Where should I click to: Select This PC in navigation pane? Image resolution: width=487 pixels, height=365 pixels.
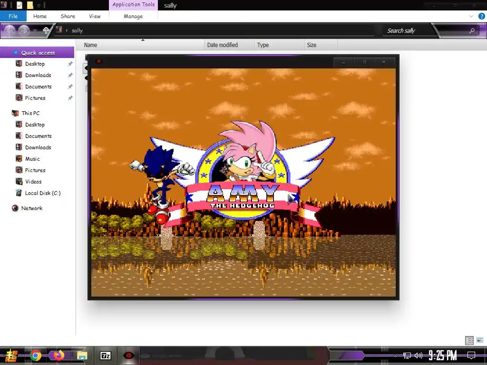[30, 113]
